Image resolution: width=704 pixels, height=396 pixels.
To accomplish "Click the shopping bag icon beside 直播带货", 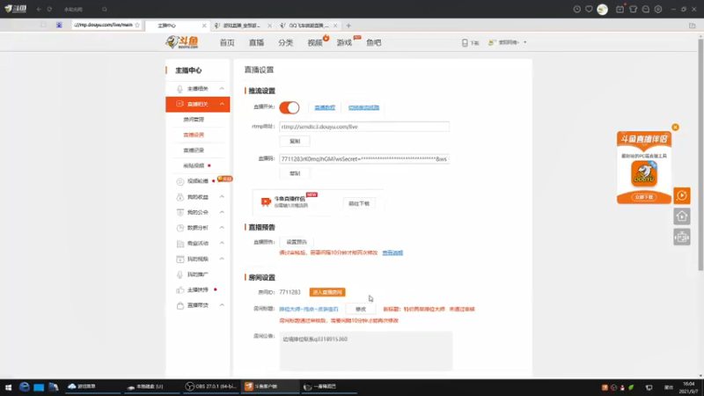I will [180, 305].
